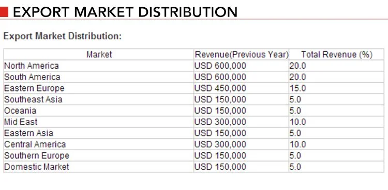388x190 pixels.
Task: Click the USD 450,000 revenue cell
Action: [220, 88]
